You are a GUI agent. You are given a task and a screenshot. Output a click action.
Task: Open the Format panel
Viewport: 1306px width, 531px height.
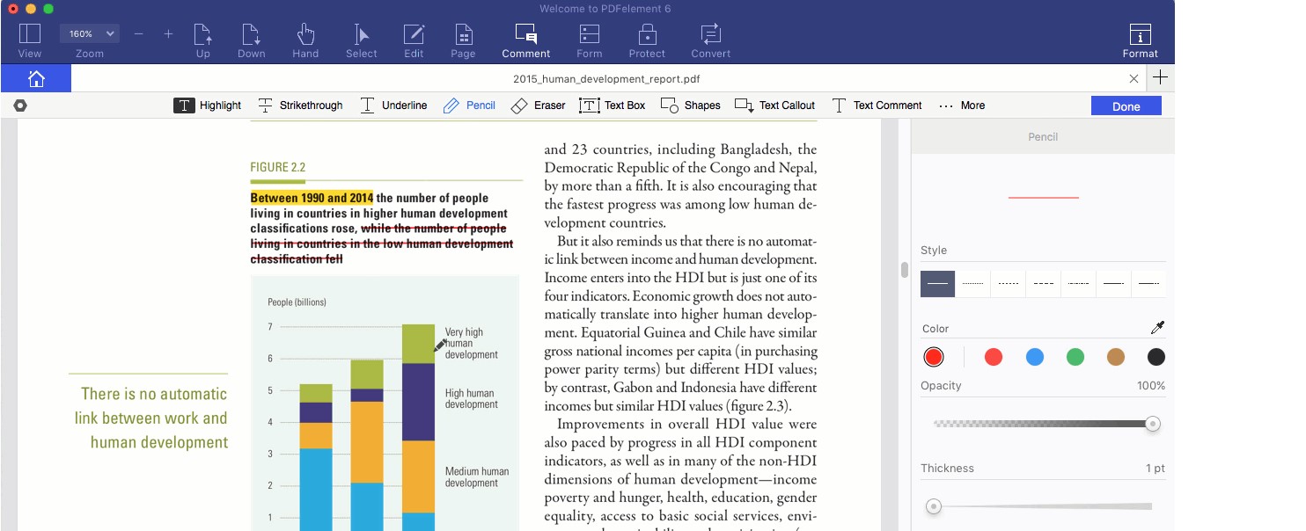(1139, 39)
